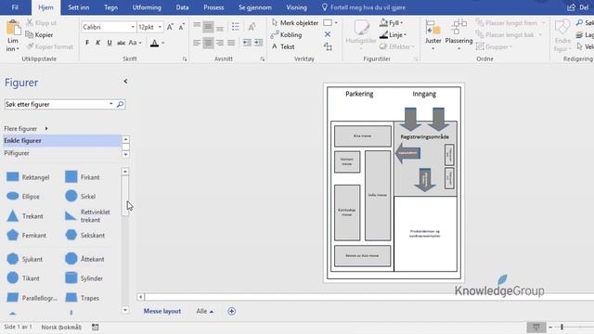The height and width of the screenshot is (334, 594).
Task: Open the Fyll fill dropdown
Action: (x=392, y=23)
